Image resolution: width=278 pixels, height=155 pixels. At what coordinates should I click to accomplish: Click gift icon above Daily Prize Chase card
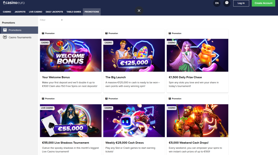click(170, 33)
